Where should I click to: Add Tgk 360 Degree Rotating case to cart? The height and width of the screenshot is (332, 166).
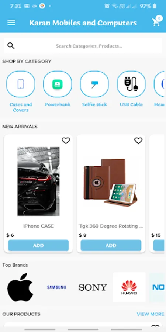[x=111, y=245]
